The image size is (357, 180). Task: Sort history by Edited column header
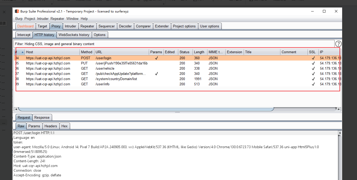click(x=171, y=52)
